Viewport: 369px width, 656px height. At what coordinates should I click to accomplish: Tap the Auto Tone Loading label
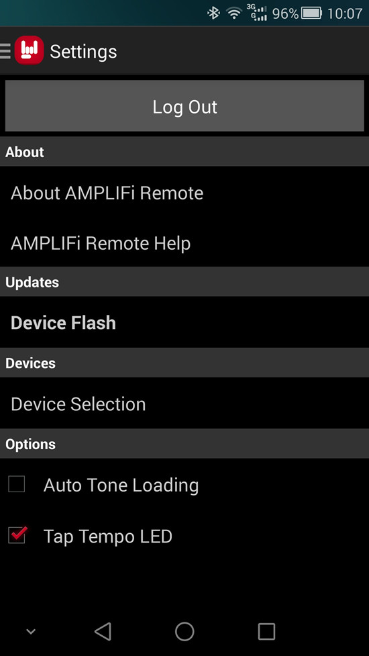(x=121, y=485)
